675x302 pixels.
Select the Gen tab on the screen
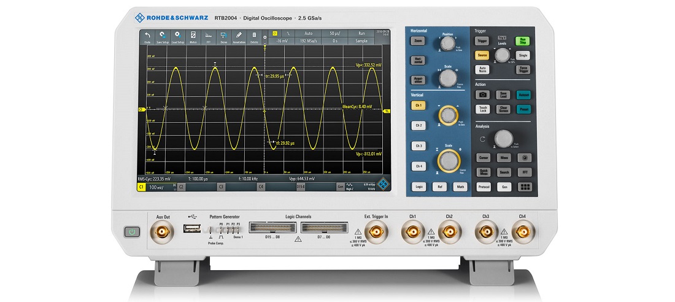pyautogui.click(x=341, y=187)
